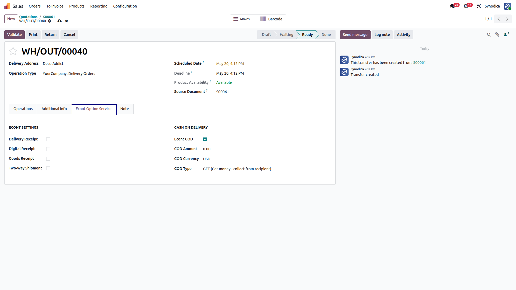The height and width of the screenshot is (290, 516).
Task: Enable the Digital Receipt checkbox
Action: [48, 149]
